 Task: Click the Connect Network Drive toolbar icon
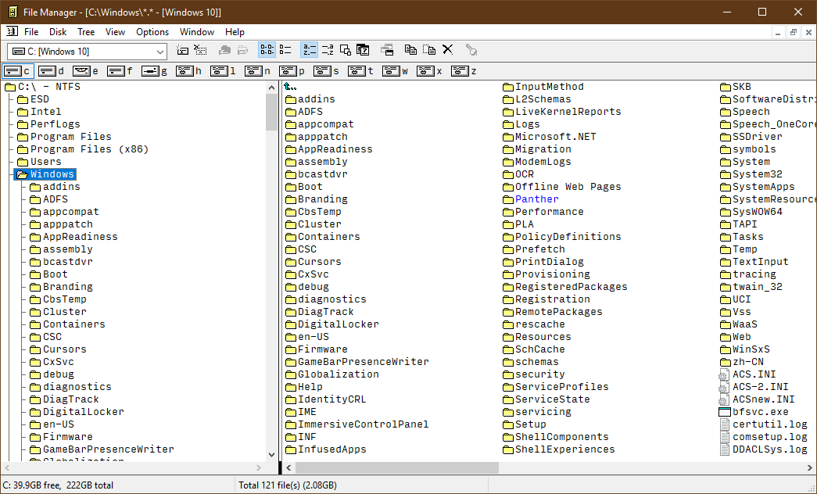183,49
